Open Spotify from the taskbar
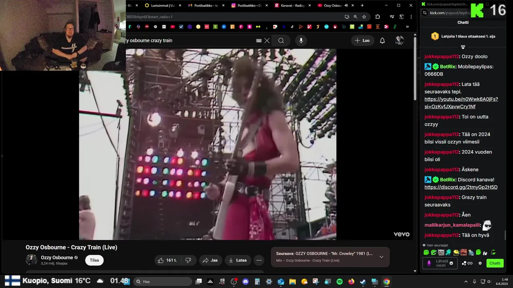The width and height of the screenshot is (513, 288). pos(339,282)
